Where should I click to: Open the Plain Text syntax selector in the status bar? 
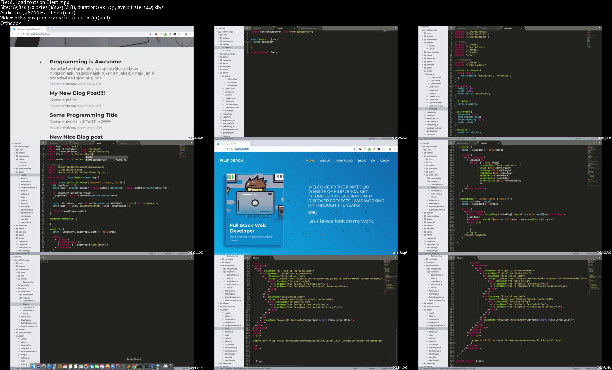coord(186,368)
